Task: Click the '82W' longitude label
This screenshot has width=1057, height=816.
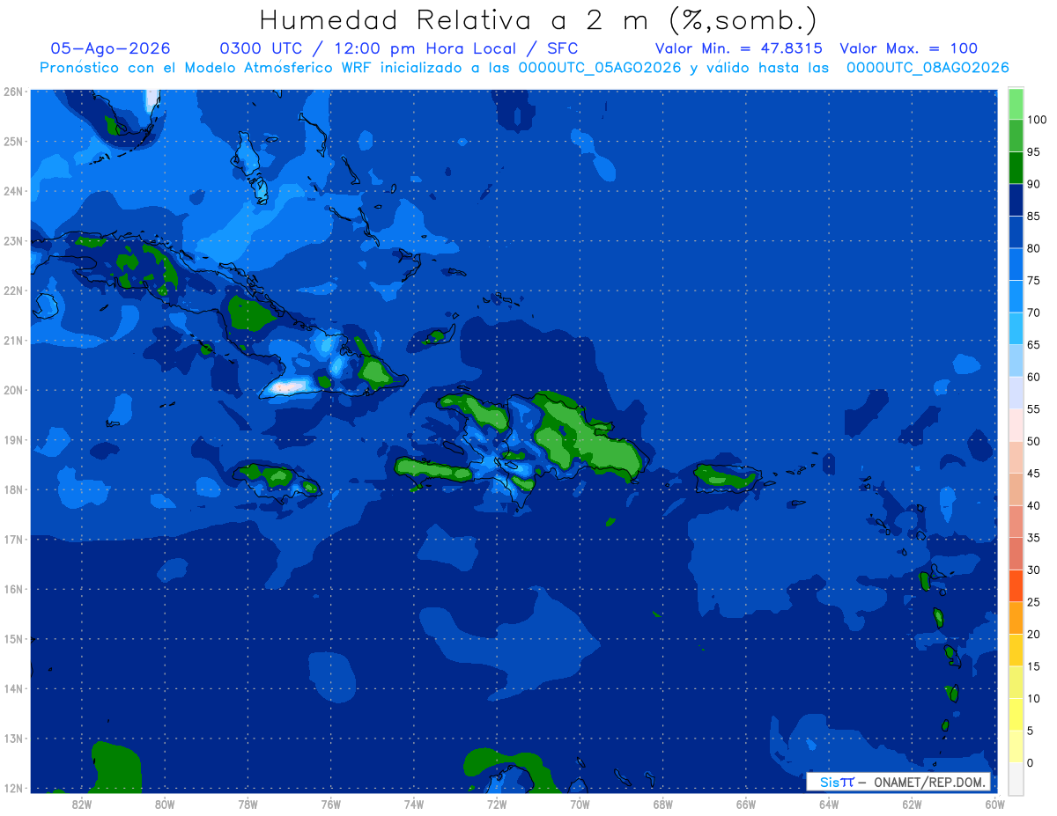Action: pos(81,804)
